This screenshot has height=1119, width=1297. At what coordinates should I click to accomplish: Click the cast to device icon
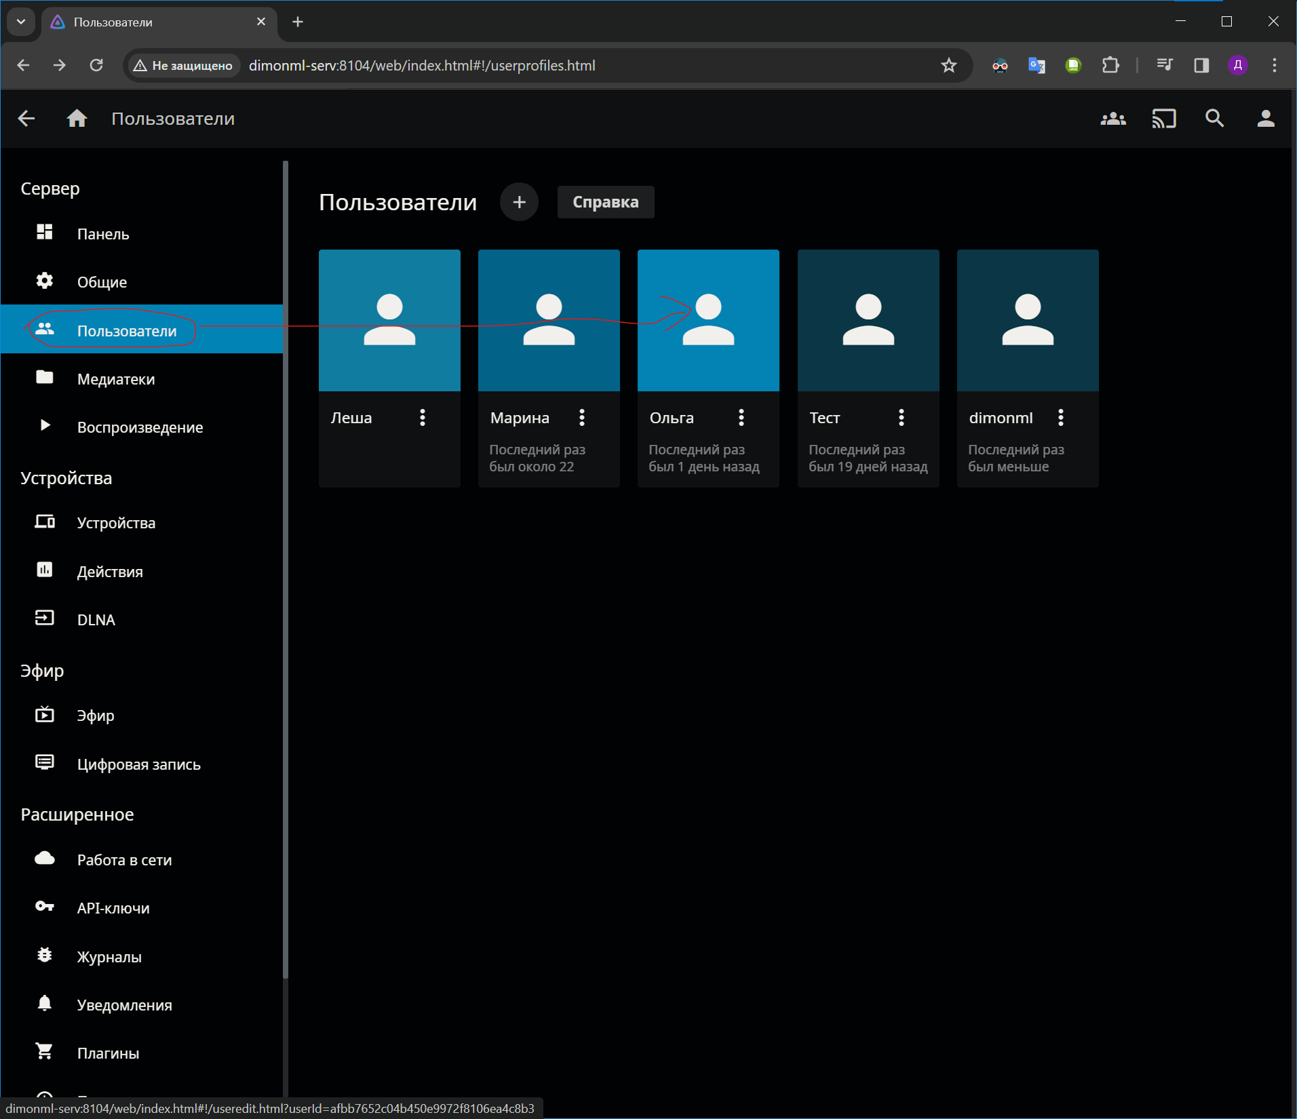click(1163, 119)
